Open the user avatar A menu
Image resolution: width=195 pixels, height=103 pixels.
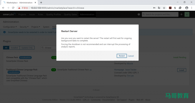pos(187,14)
